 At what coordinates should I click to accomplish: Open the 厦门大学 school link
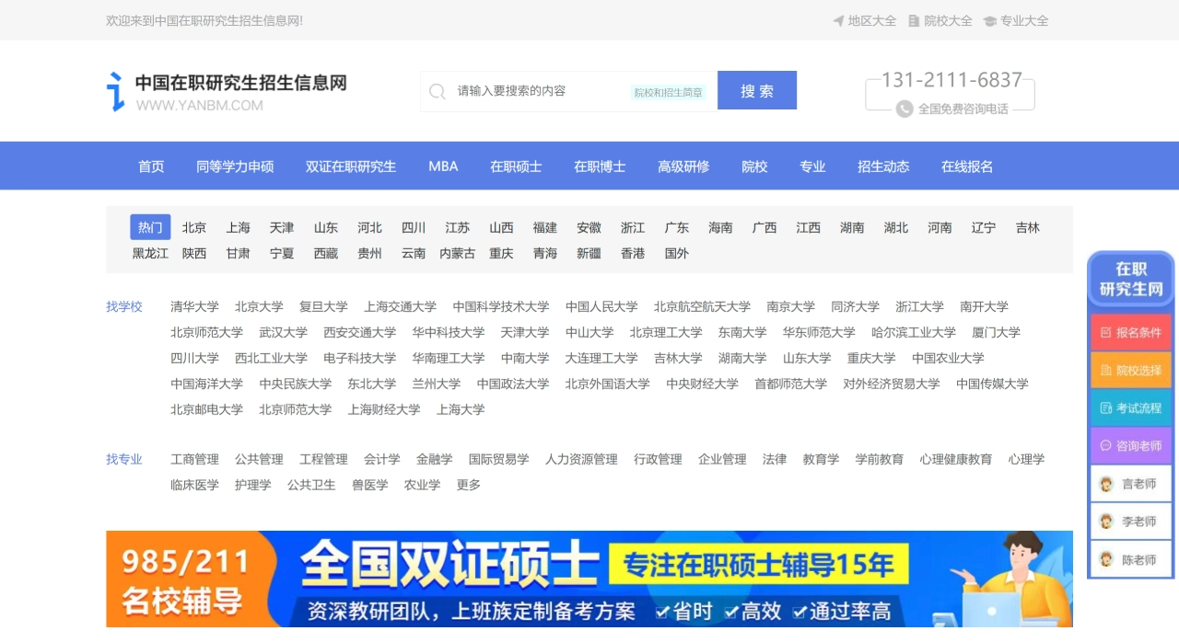click(997, 332)
